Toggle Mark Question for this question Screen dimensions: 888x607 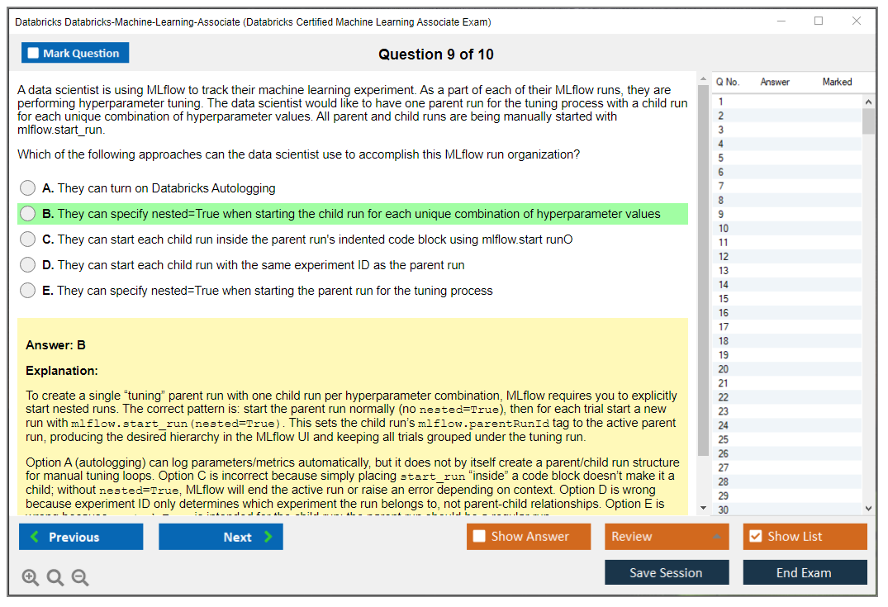pyautogui.click(x=74, y=52)
